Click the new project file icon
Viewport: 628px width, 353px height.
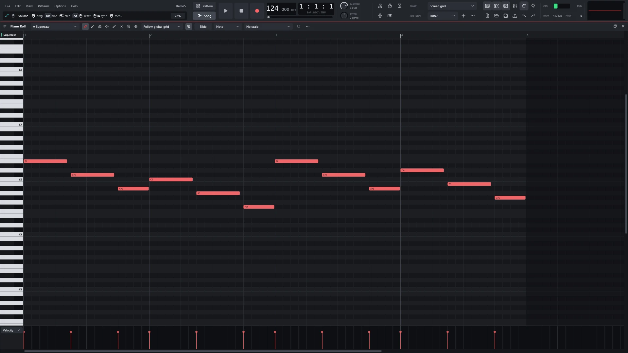tap(487, 16)
